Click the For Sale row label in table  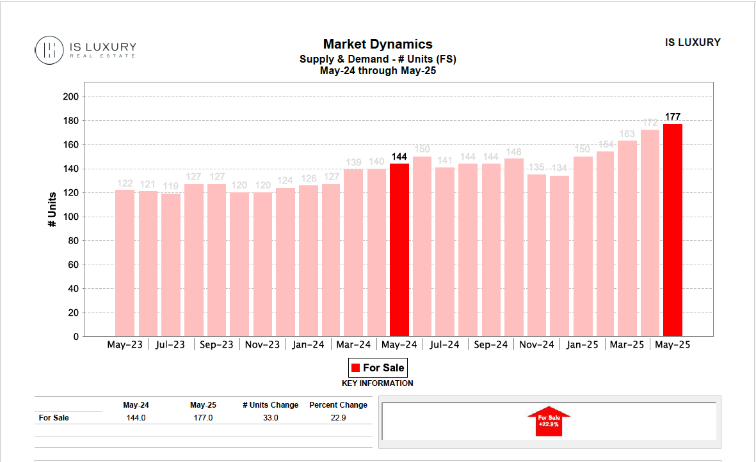pos(54,418)
